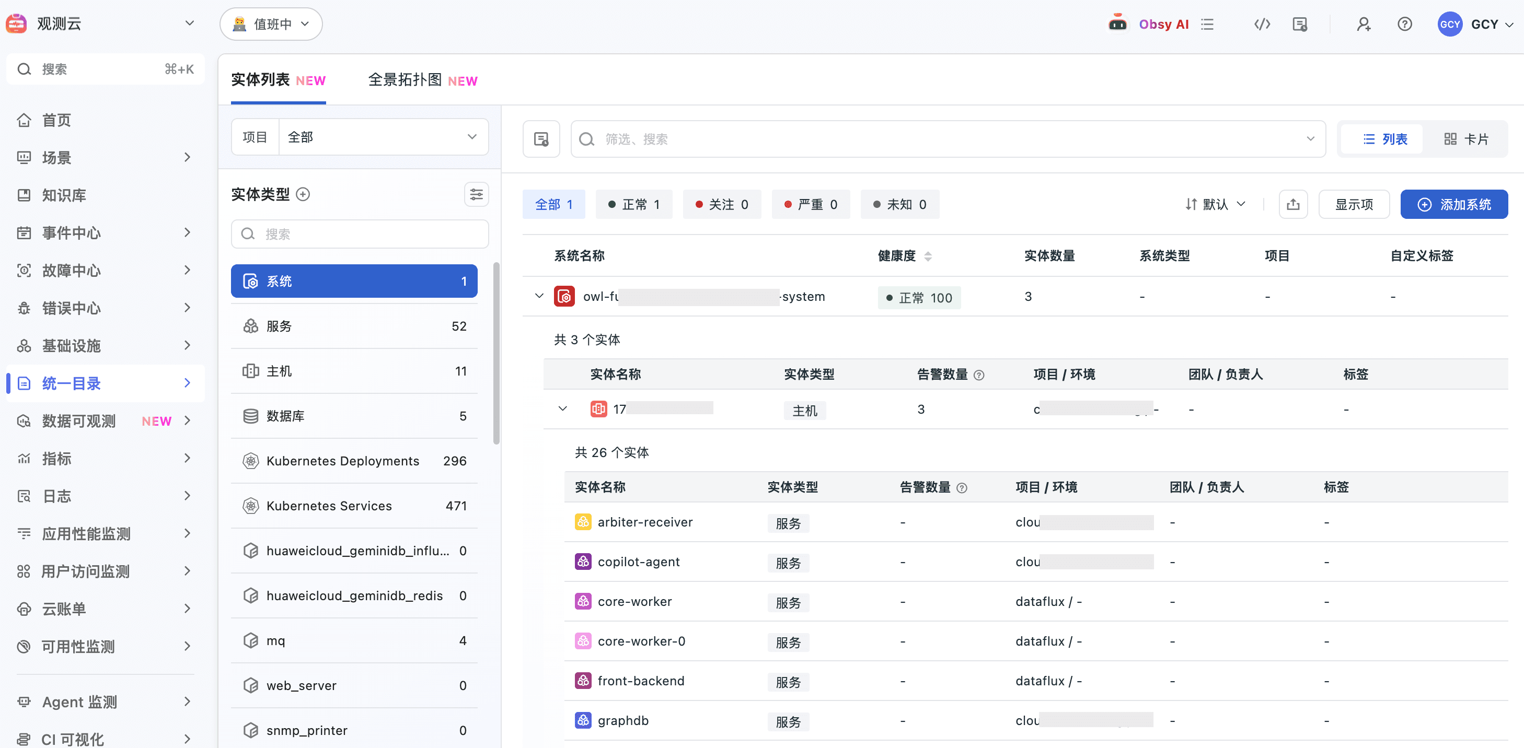
Task: Open the invite user icon
Action: [x=1363, y=24]
